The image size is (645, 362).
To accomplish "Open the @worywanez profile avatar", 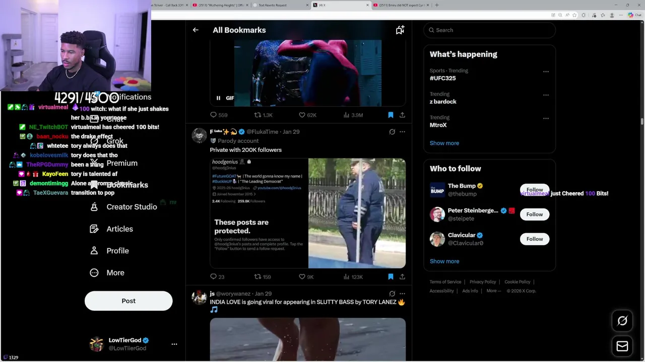I will pos(199,298).
